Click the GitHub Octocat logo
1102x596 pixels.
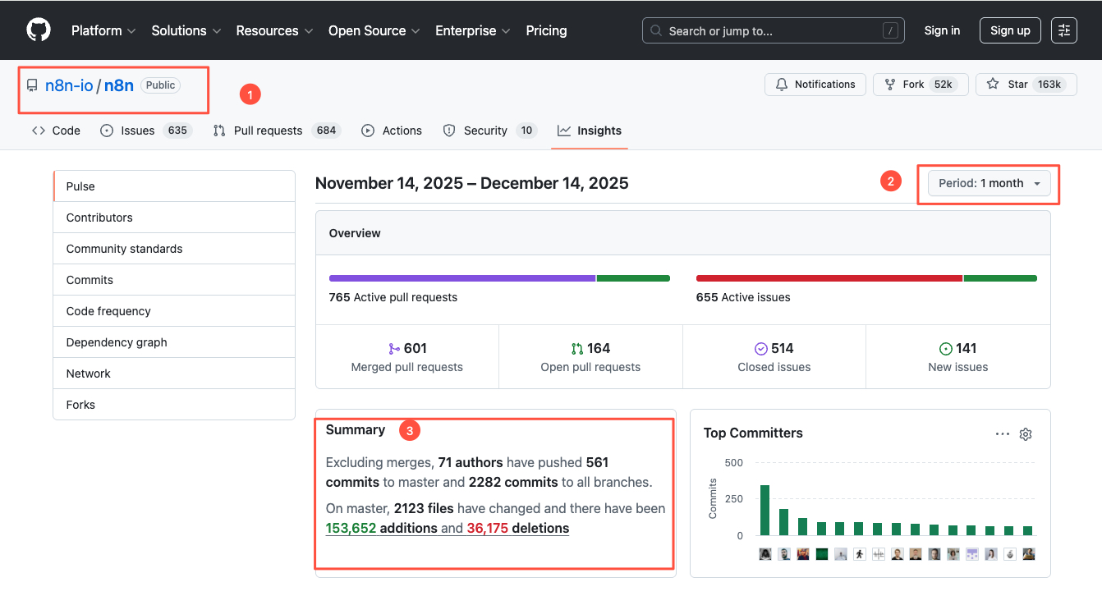(x=39, y=30)
